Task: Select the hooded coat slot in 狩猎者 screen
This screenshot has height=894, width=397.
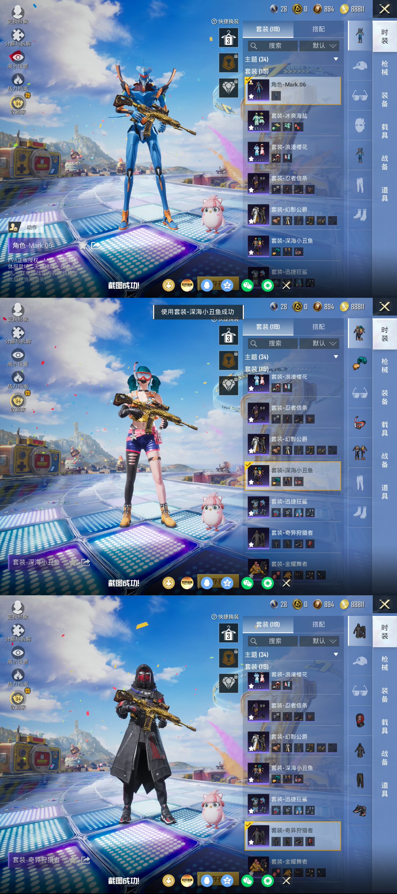Action: 360,750
